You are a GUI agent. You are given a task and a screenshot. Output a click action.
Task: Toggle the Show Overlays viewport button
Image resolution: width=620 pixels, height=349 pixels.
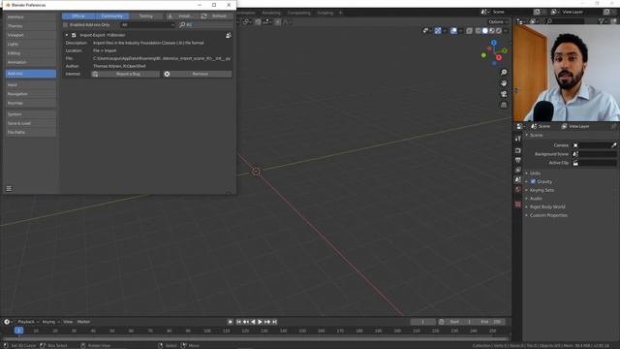[453, 30]
